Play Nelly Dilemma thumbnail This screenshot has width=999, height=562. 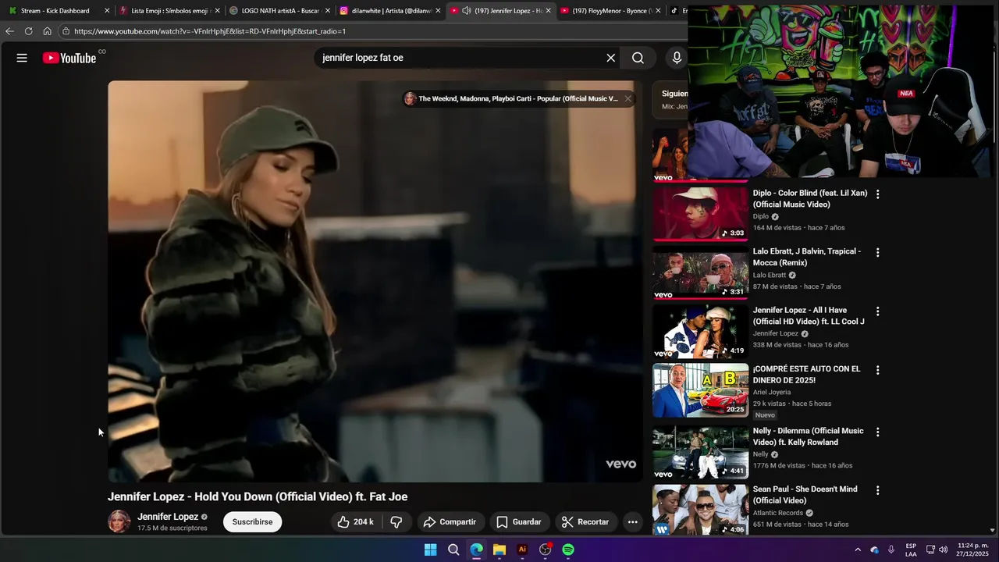click(700, 452)
